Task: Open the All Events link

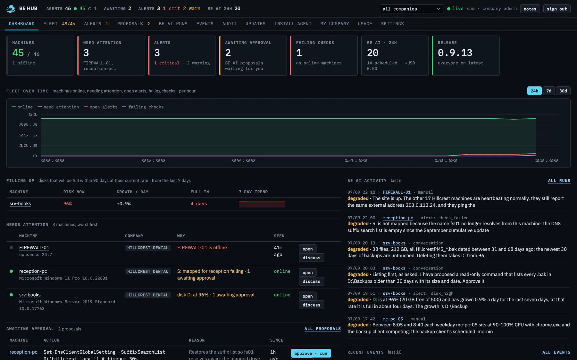Action: [556, 352]
